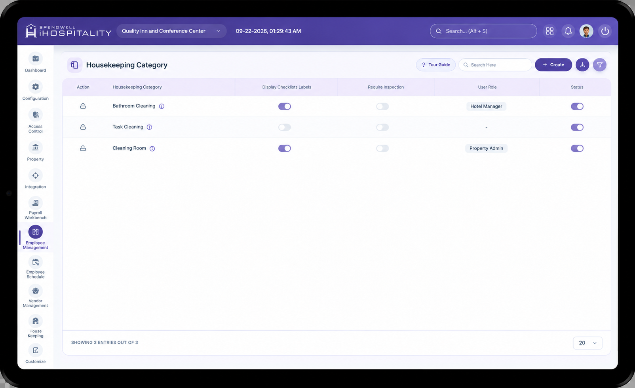This screenshot has width=635, height=388.
Task: Turn off Status for Bathroom Cleaning
Action: (x=577, y=106)
